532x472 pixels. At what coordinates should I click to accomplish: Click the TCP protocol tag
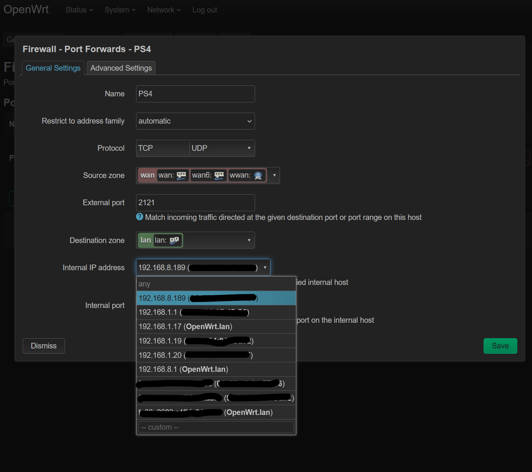[x=145, y=148]
